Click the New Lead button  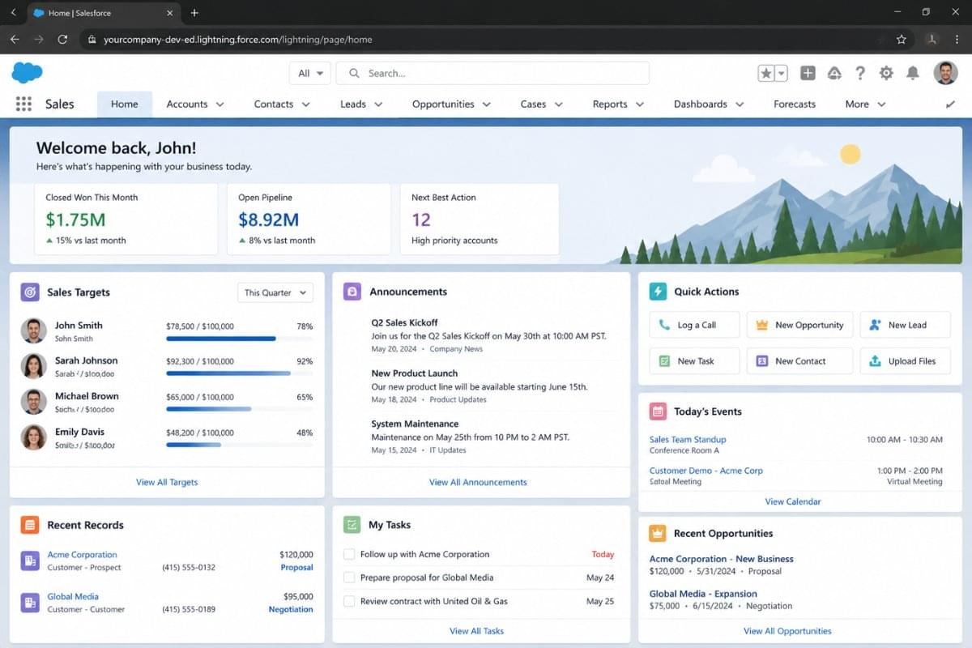[x=906, y=325]
